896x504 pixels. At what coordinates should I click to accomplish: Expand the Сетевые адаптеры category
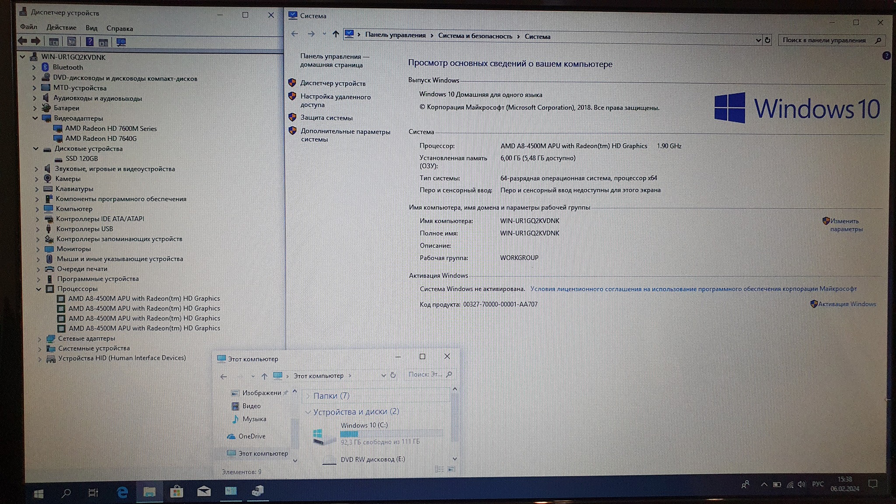(39, 339)
